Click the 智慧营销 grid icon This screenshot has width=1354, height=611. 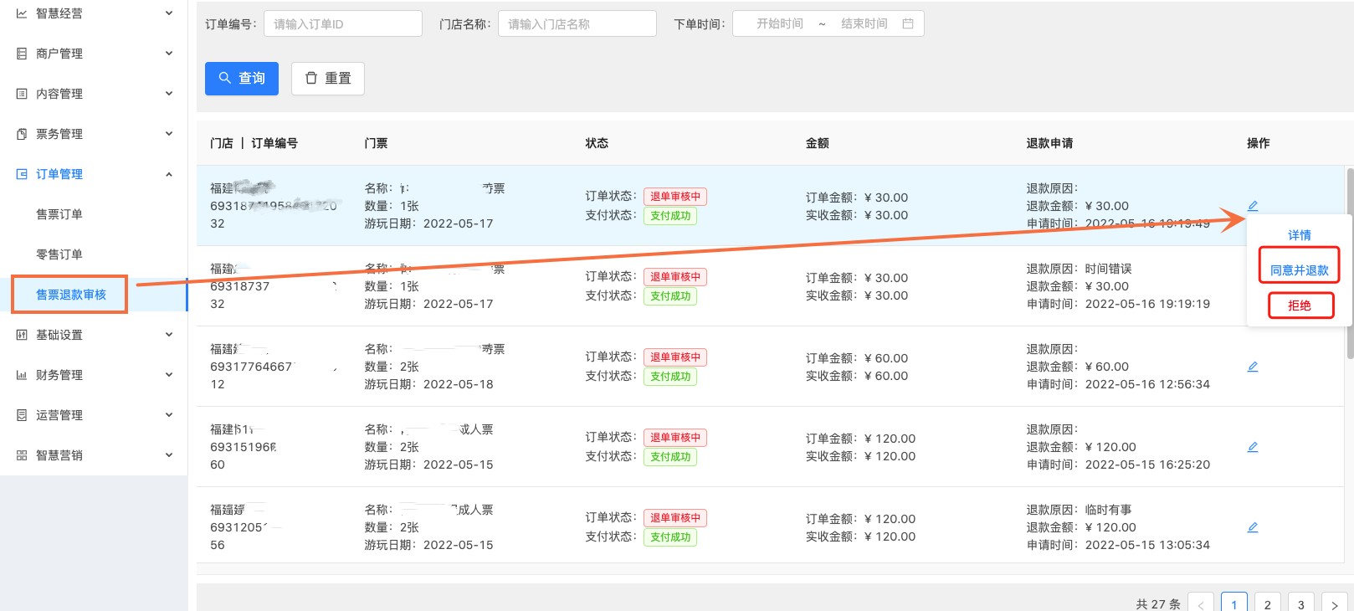(x=22, y=455)
